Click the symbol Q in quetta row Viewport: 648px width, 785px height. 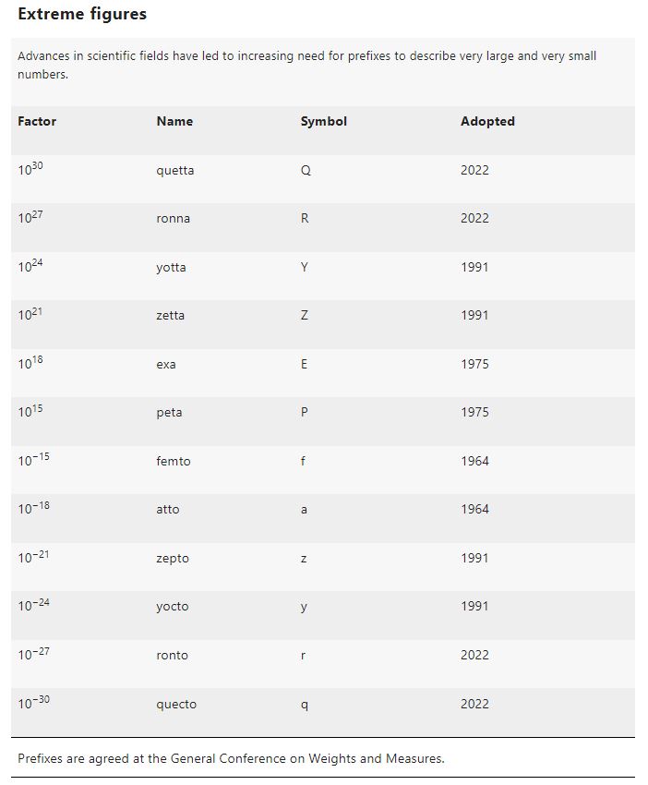306,170
